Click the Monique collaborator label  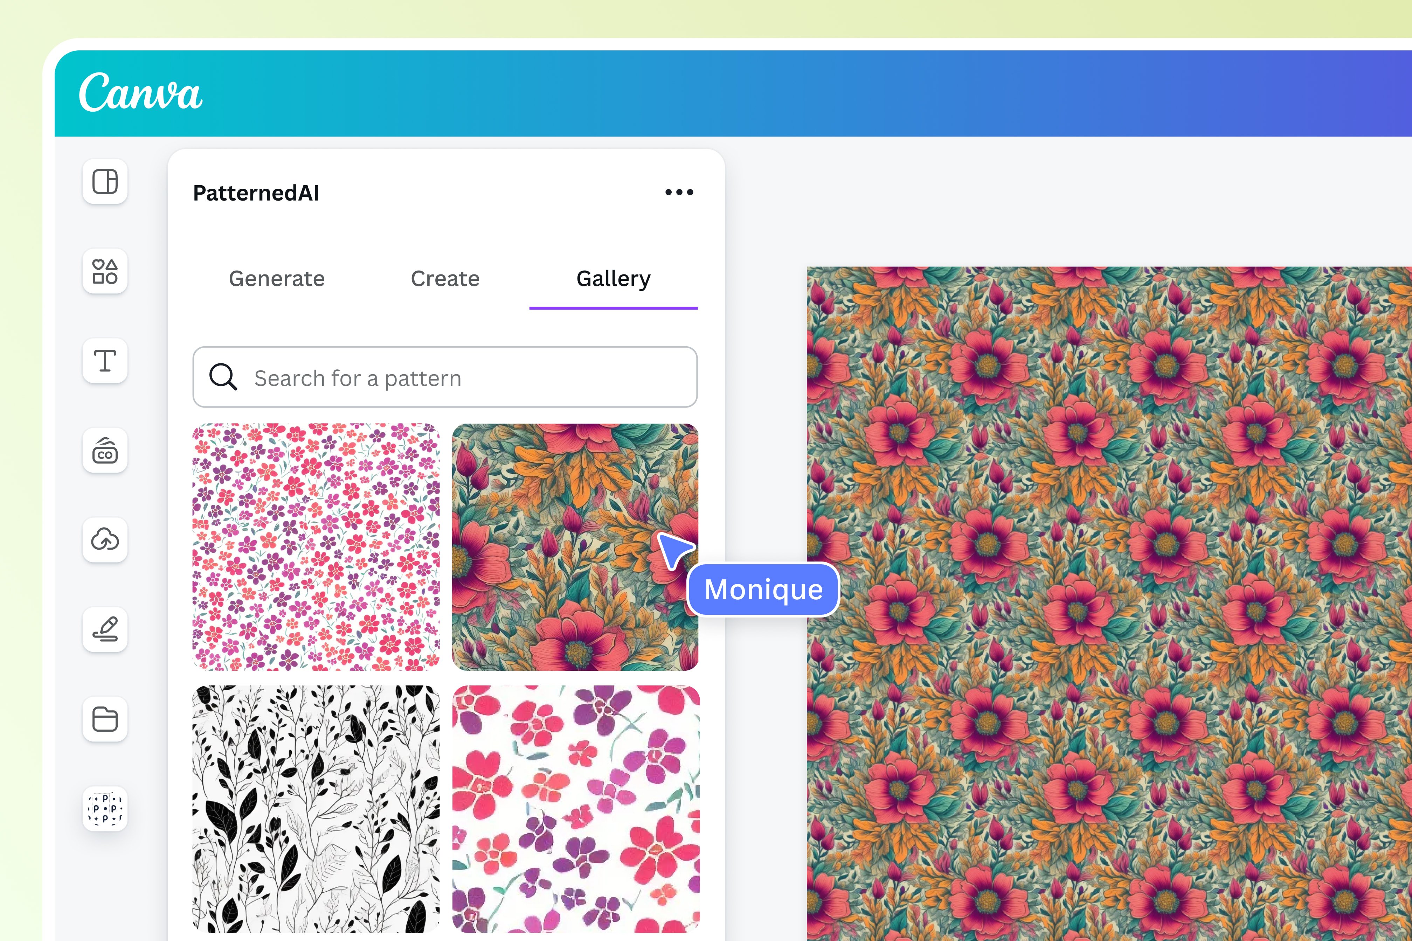coord(763,589)
